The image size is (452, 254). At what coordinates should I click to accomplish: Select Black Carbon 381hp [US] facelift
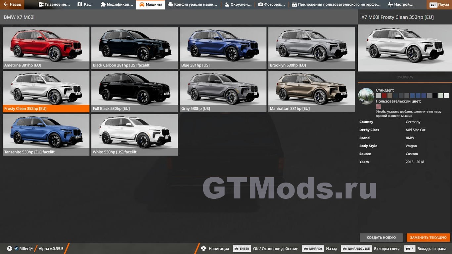pyautogui.click(x=135, y=48)
